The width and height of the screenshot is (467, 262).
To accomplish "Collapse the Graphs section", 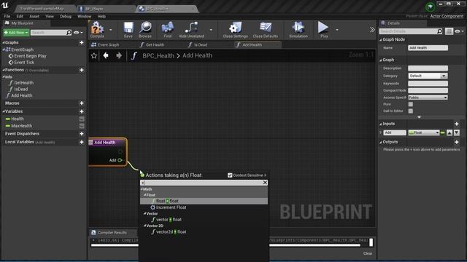I will click(x=4, y=43).
